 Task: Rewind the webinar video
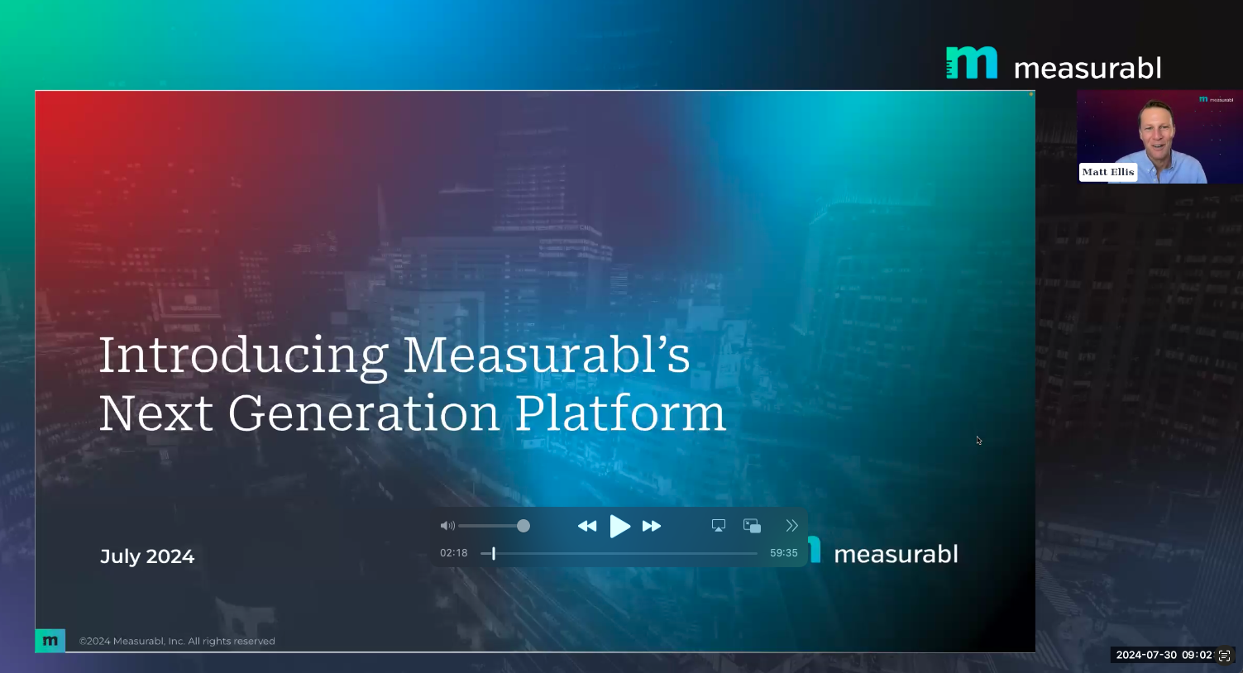[x=587, y=526]
